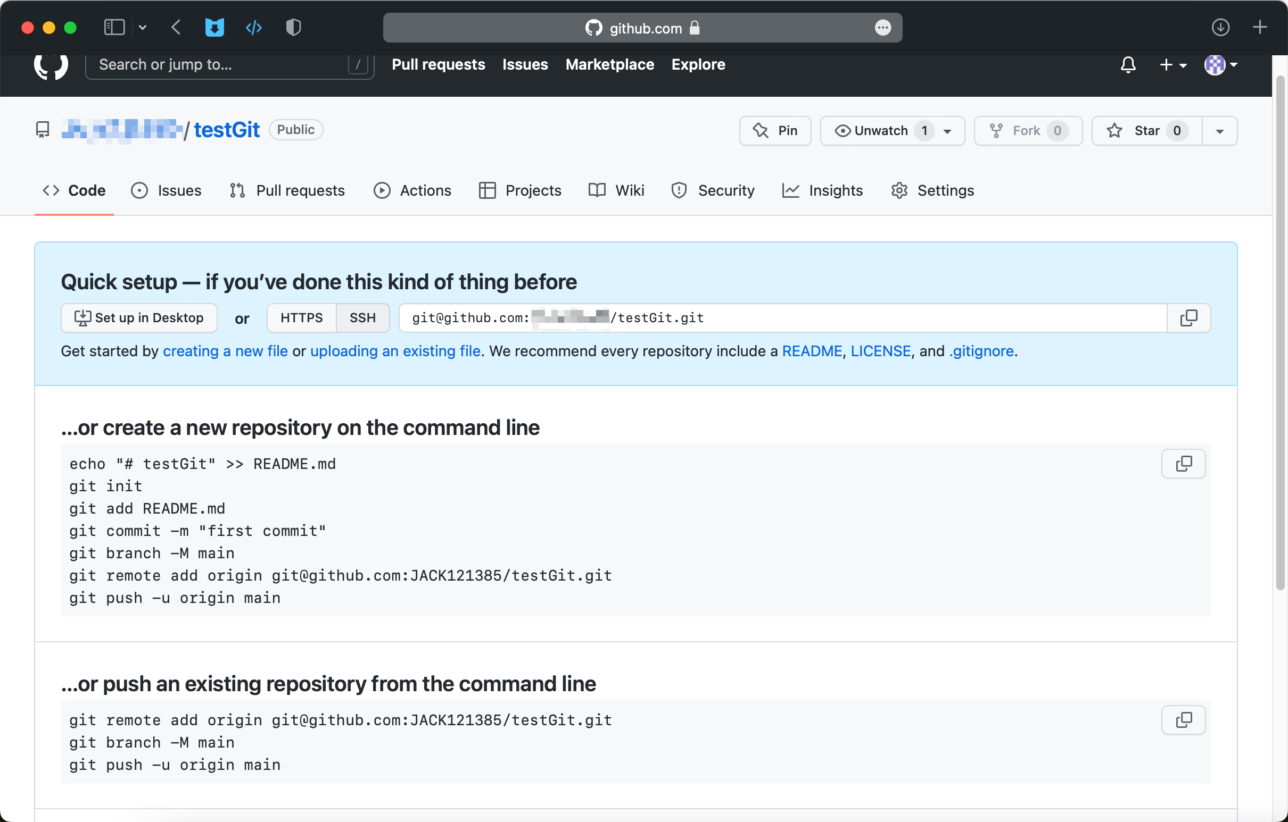The height and width of the screenshot is (822, 1288).
Task: Open the repository Settings tab
Action: [932, 190]
